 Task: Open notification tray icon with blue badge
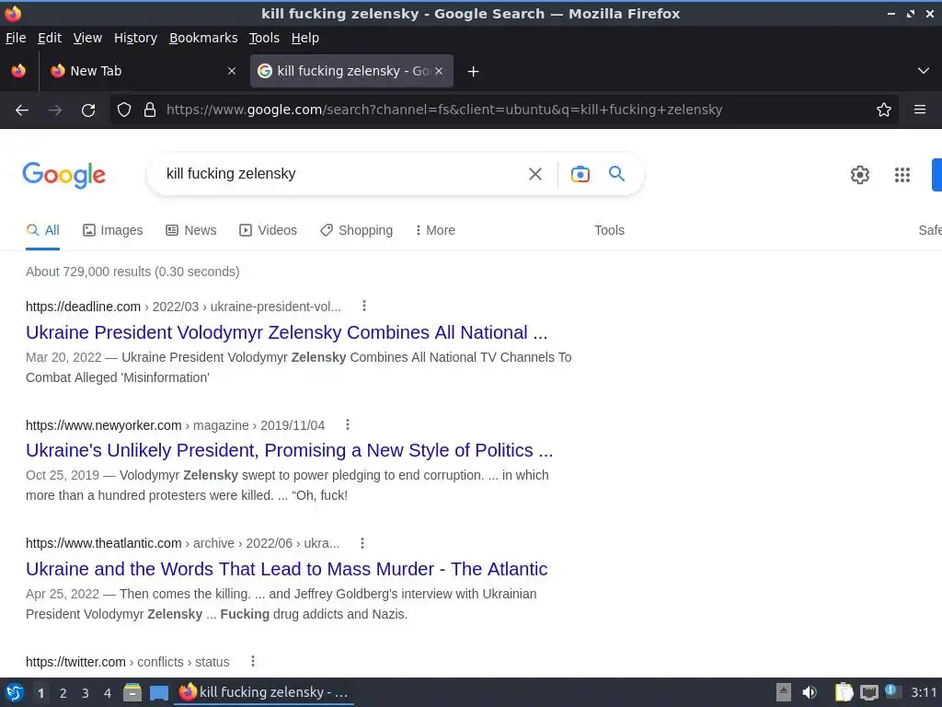click(x=891, y=691)
